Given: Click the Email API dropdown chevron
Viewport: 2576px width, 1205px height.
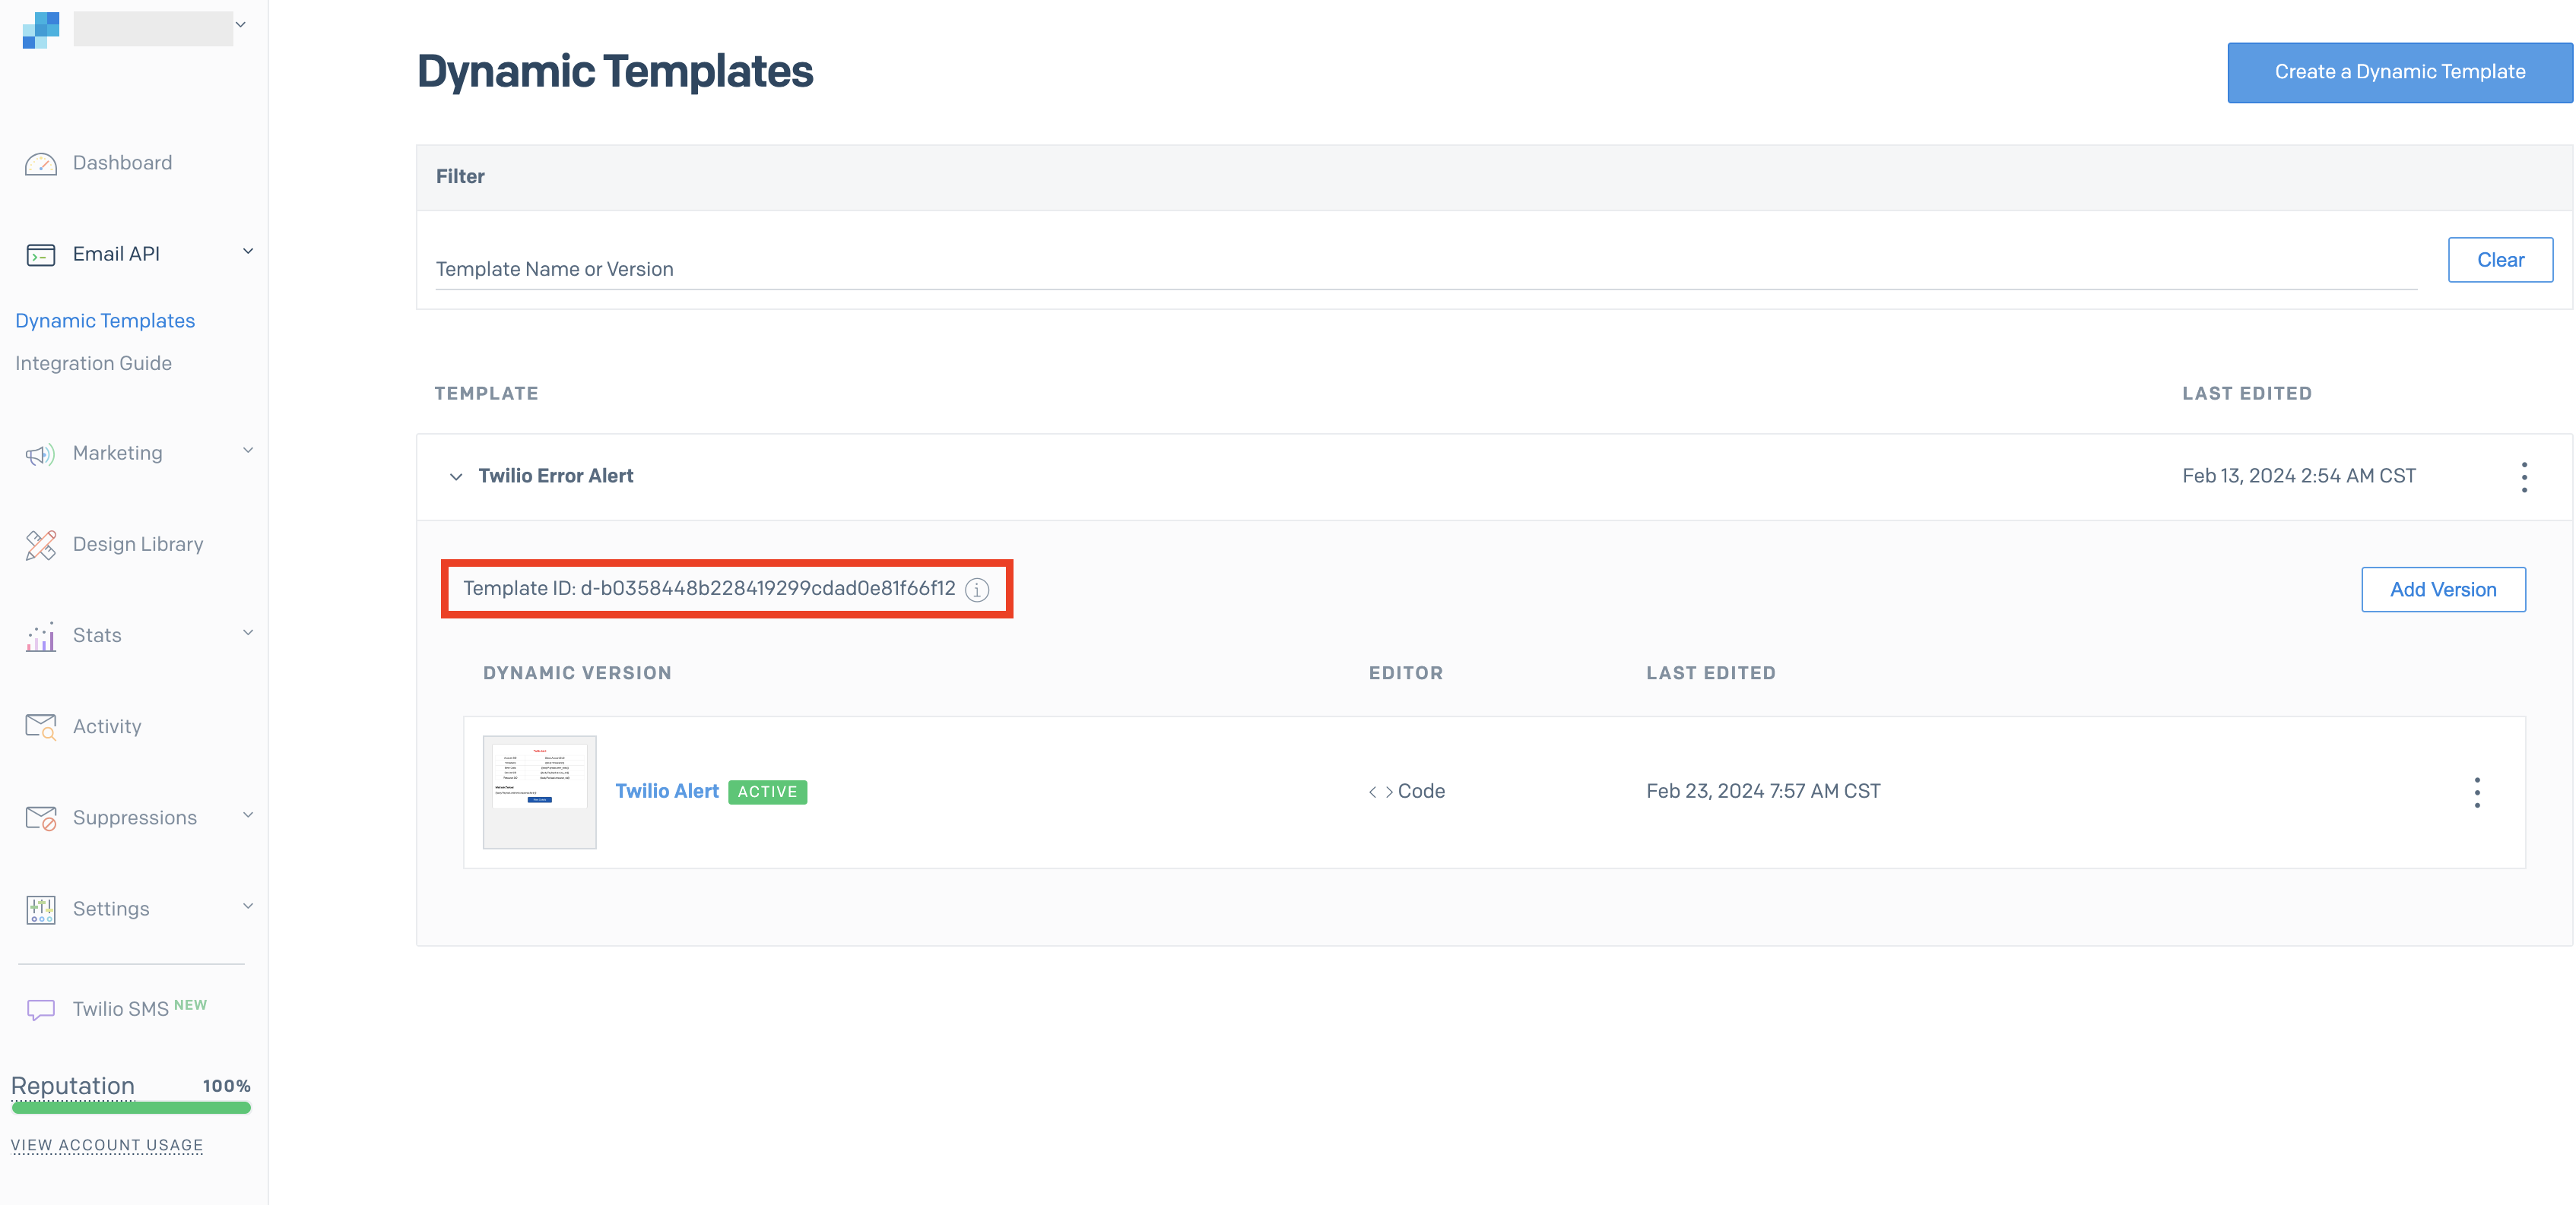Looking at the screenshot, I should [x=249, y=251].
